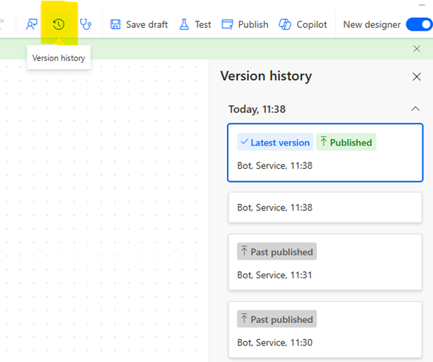Click the Publish icon in the toolbar
Viewport: 433px width, 362px height.
pyautogui.click(x=228, y=24)
